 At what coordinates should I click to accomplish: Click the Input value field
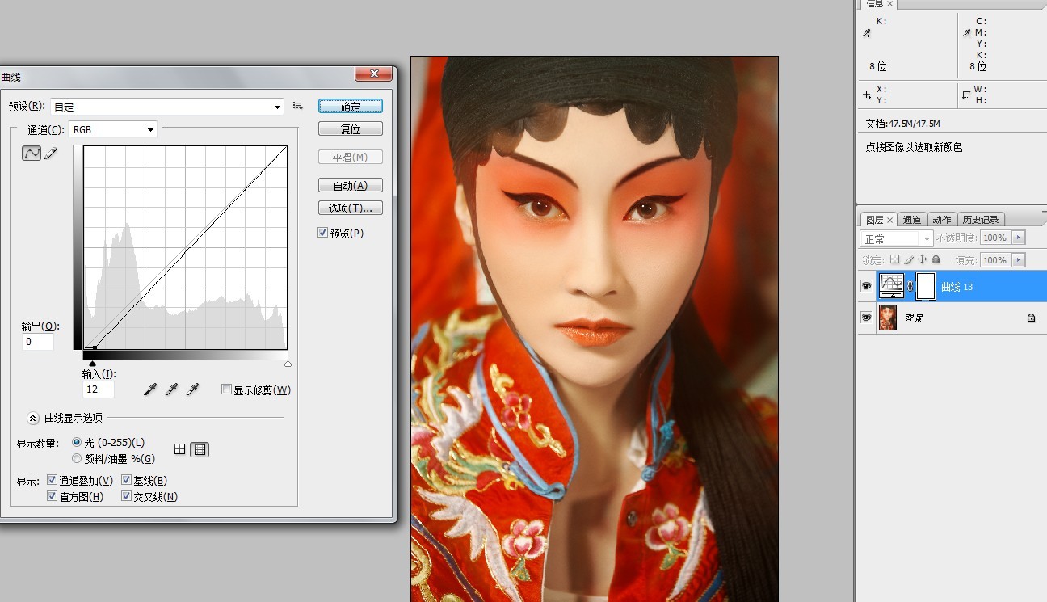click(x=98, y=389)
